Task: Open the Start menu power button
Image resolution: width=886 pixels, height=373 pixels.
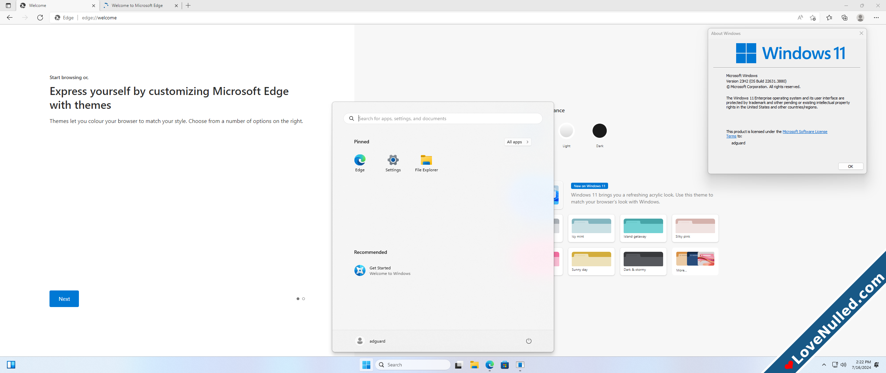Action: click(x=529, y=341)
